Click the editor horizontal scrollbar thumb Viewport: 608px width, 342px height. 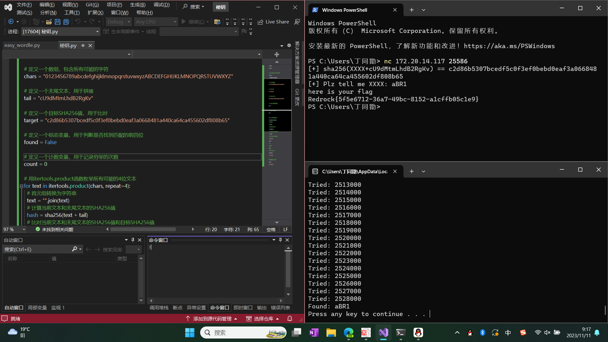(x=143, y=229)
